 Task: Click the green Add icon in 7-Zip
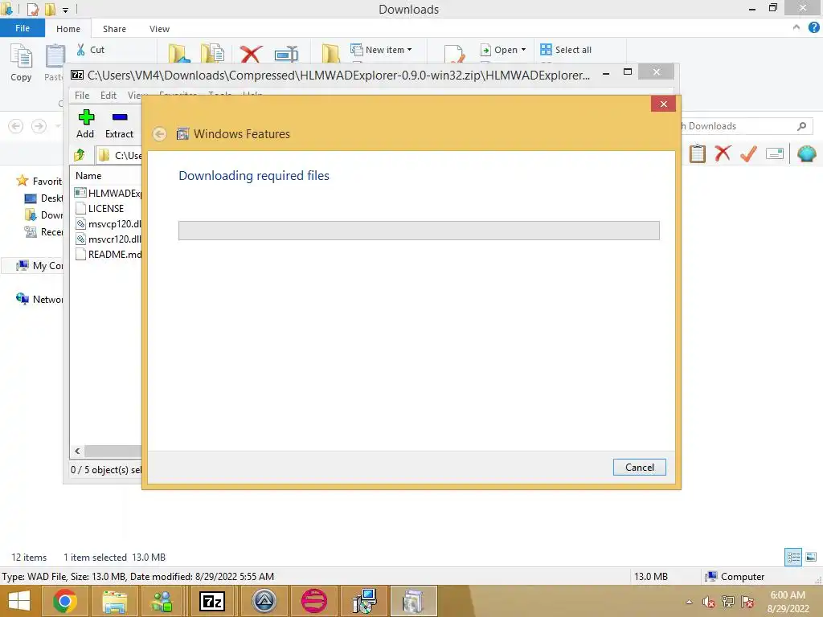click(85, 116)
